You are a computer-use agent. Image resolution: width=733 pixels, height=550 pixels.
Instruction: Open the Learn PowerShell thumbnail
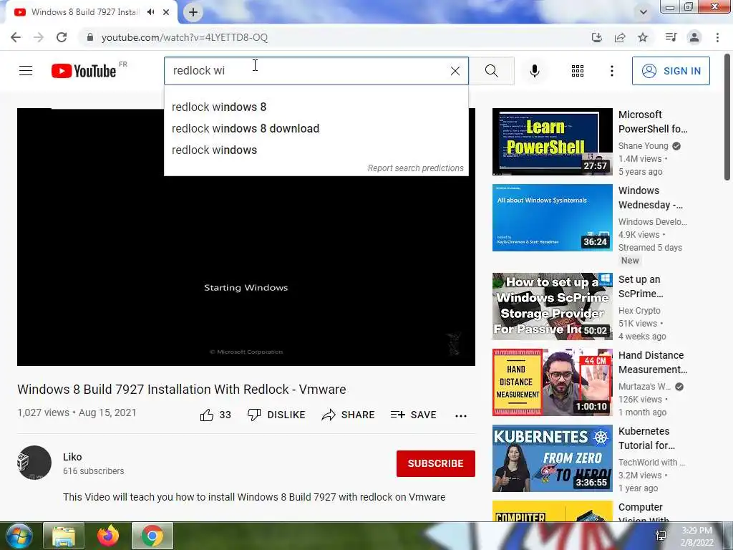[552, 142]
